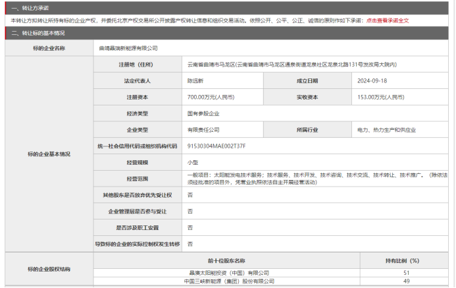The width and height of the screenshot is (456, 288).
Task: Click the 实收资本 label
Action: pyautogui.click(x=307, y=98)
